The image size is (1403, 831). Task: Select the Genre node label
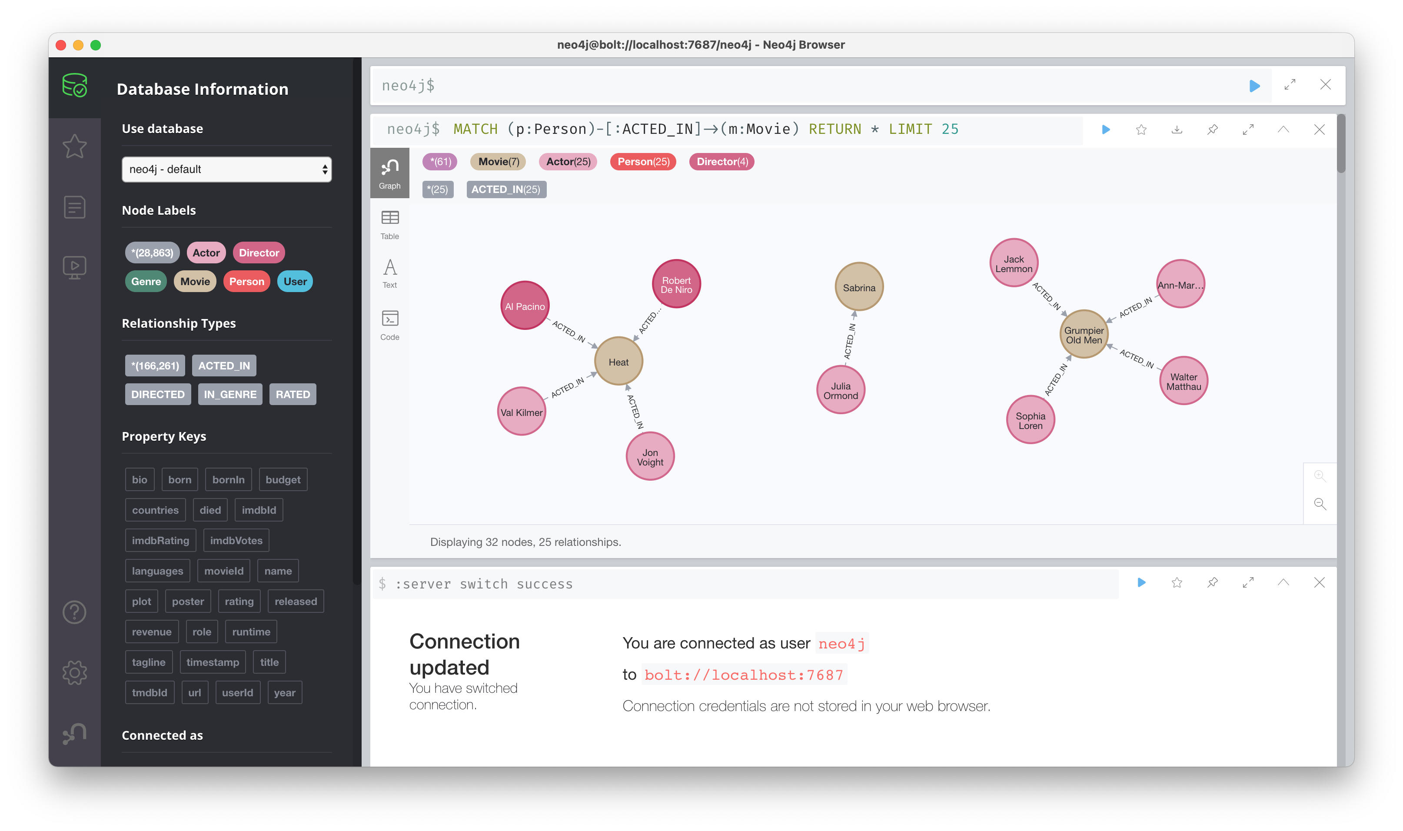coord(146,282)
